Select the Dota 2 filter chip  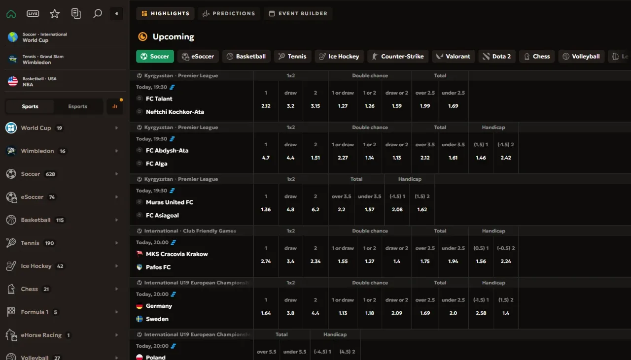pos(497,56)
